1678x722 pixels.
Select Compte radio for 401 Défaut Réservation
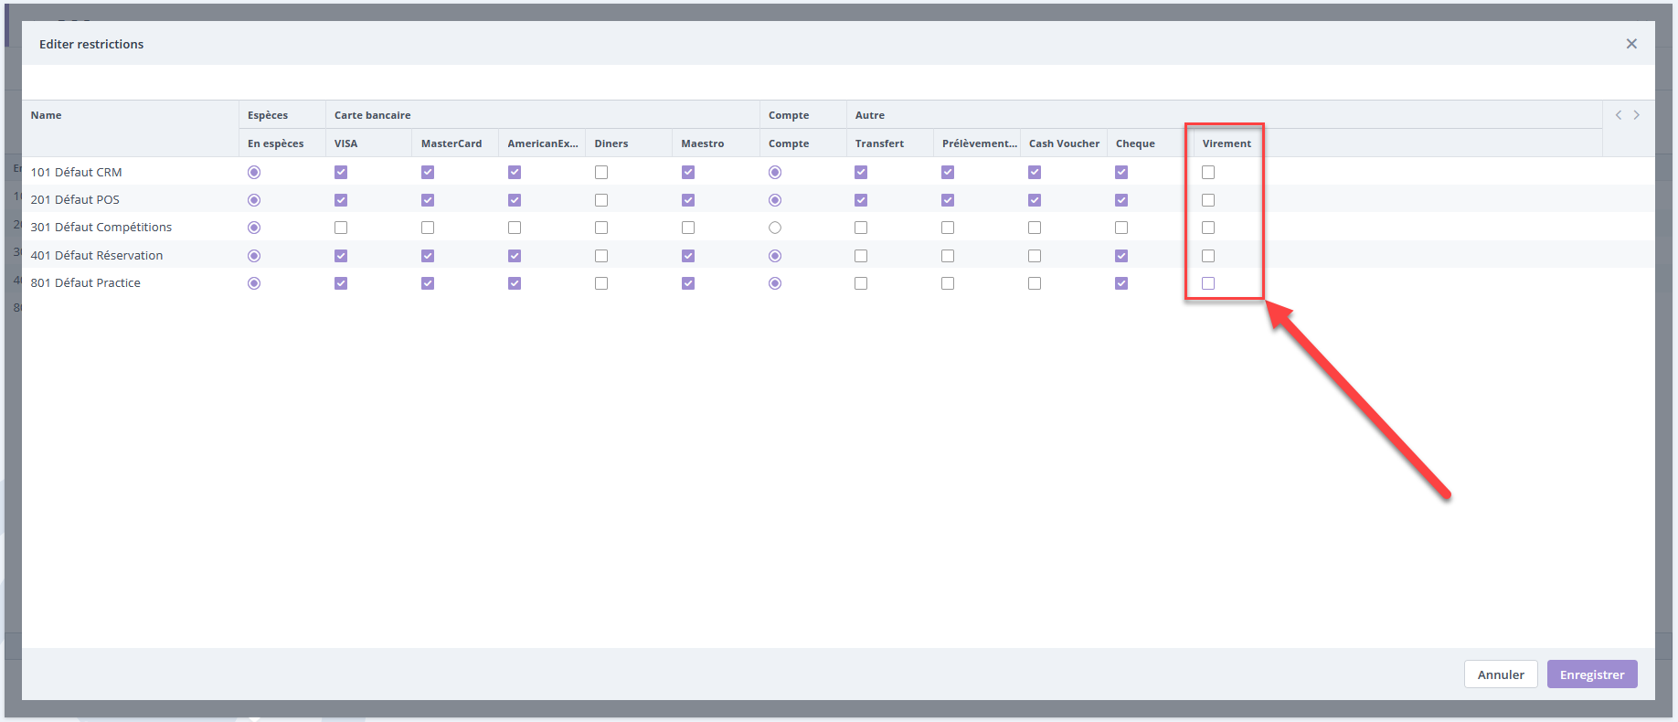(775, 256)
